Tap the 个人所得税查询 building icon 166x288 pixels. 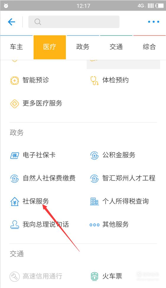[x=94, y=202]
